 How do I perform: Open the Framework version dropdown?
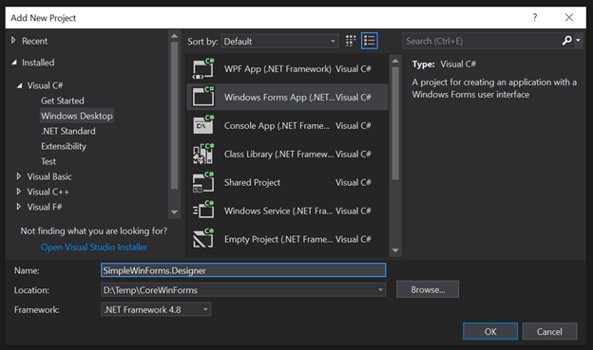pos(156,309)
